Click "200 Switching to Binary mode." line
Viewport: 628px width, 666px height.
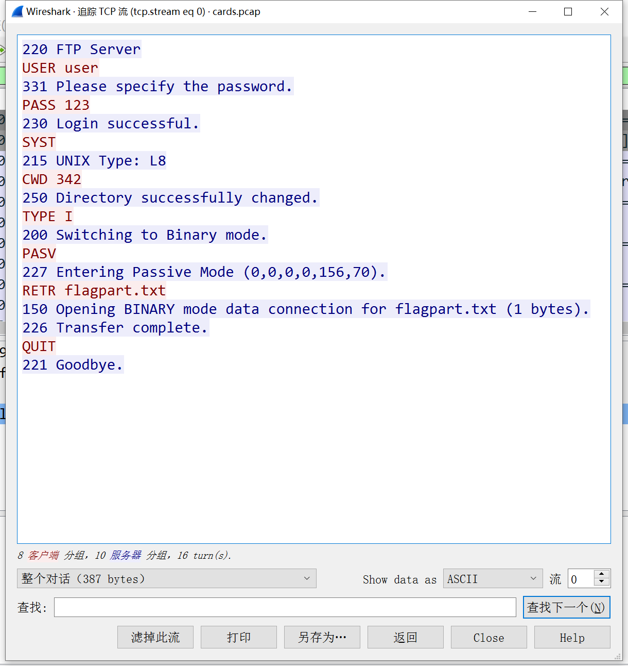[145, 235]
